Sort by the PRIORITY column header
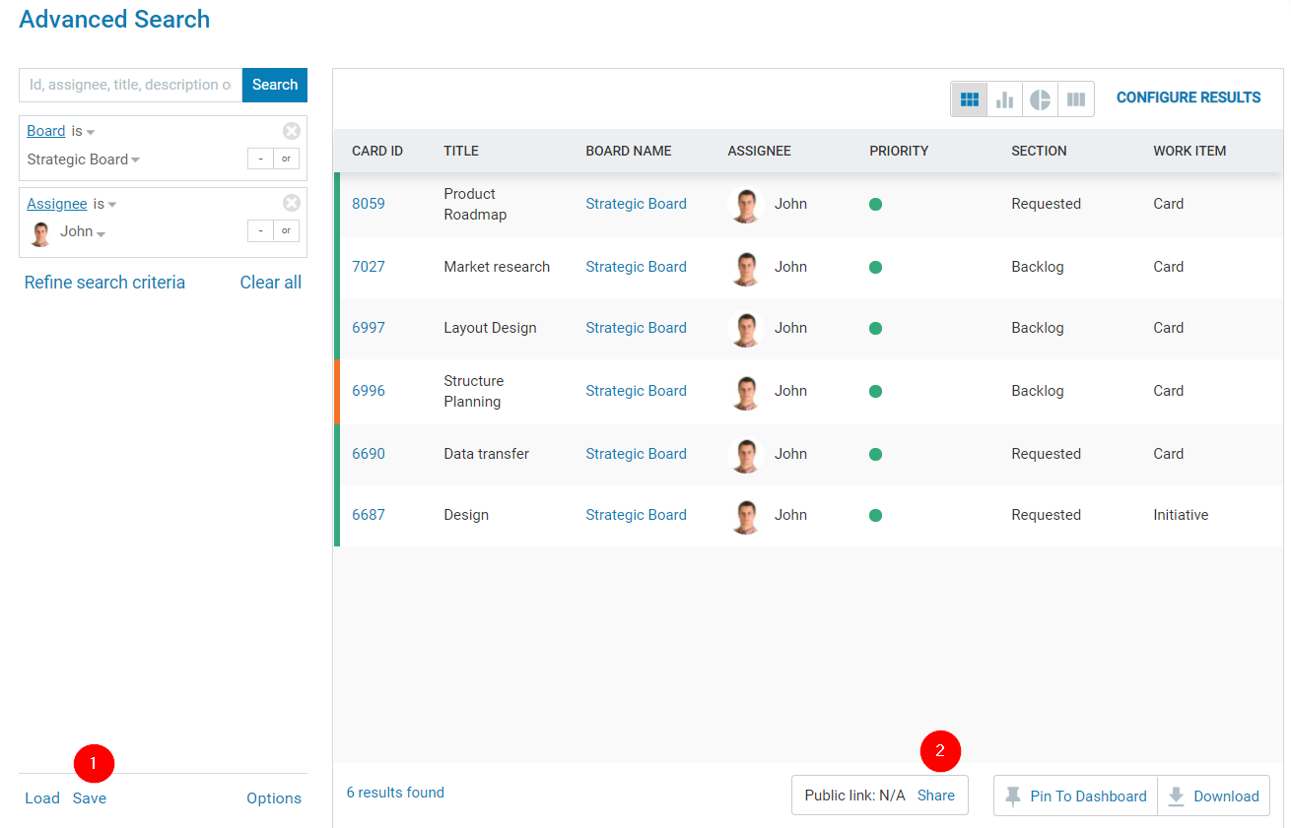This screenshot has width=1291, height=828. click(899, 151)
